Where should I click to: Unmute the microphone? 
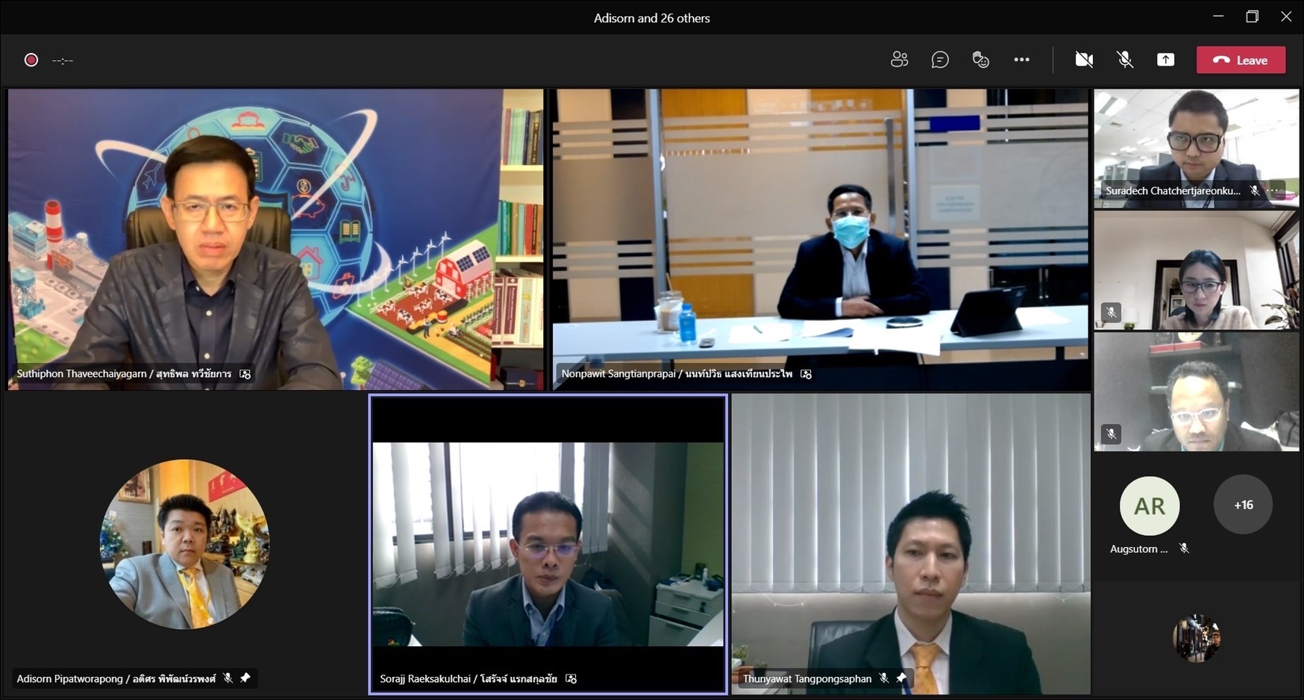pos(1125,60)
